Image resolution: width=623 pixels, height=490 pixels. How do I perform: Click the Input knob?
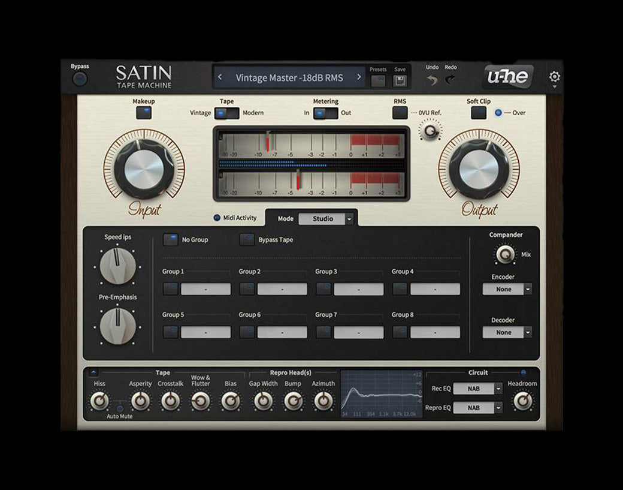click(144, 169)
